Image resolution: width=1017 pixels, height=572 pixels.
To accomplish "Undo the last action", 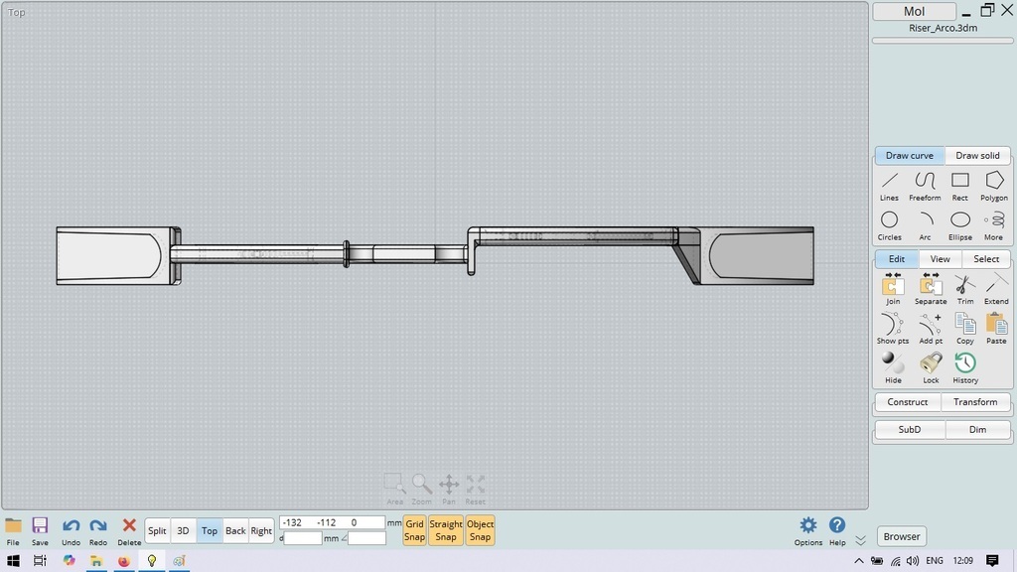I will click(x=71, y=531).
